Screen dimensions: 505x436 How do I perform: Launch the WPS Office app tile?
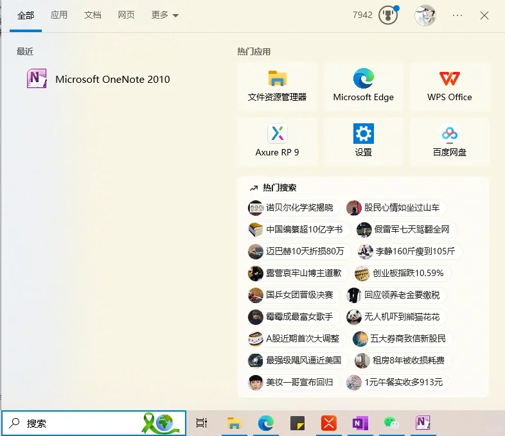450,87
